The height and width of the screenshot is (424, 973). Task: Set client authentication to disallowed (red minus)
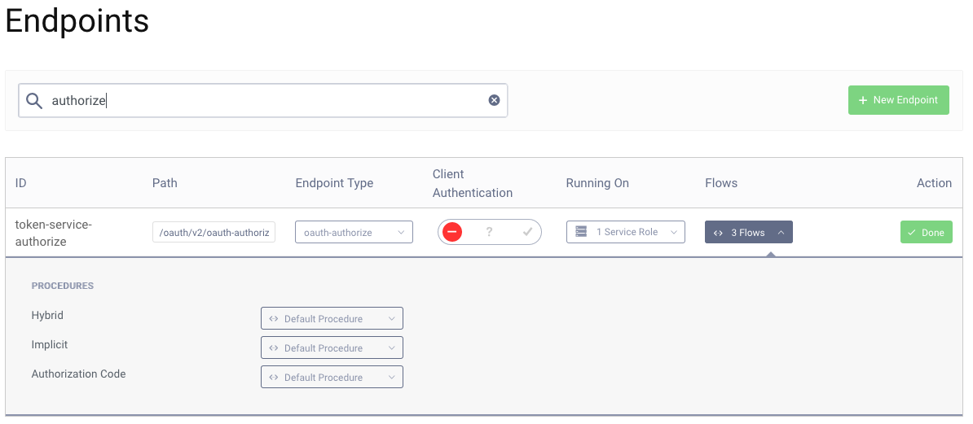coord(453,232)
